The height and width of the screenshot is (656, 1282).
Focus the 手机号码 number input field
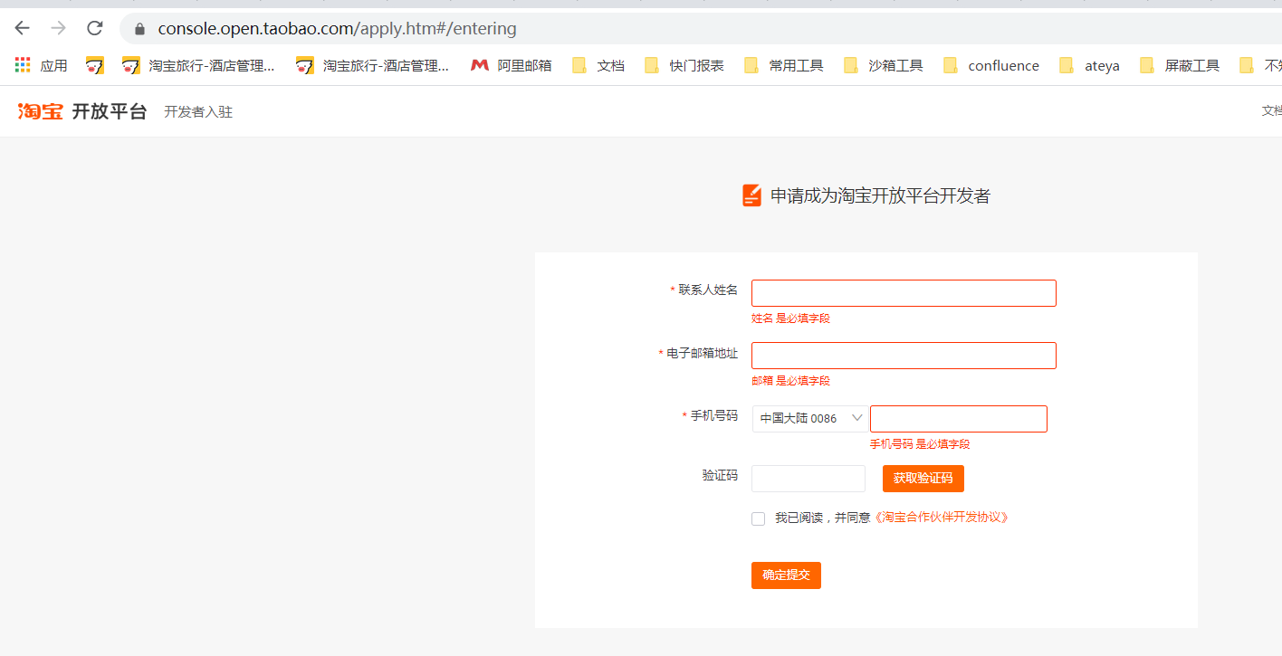[959, 419]
